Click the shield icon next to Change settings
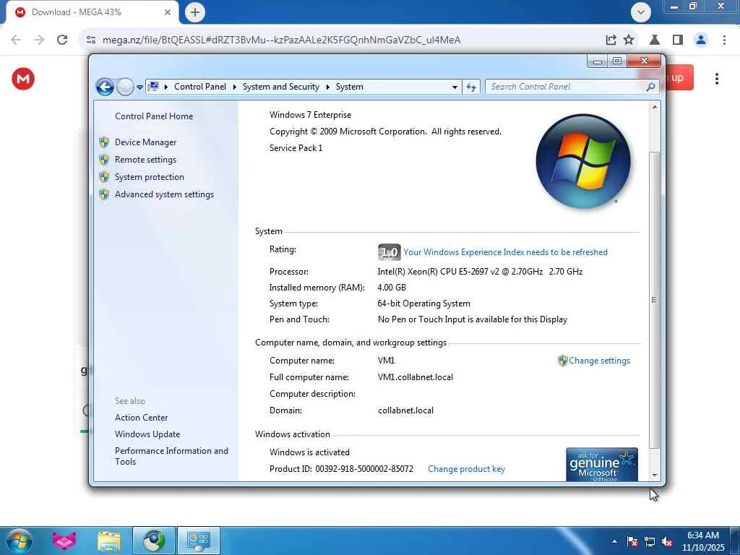The image size is (740, 555). click(x=562, y=361)
